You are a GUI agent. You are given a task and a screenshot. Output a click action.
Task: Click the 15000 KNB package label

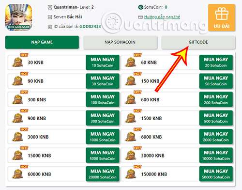click(39, 156)
